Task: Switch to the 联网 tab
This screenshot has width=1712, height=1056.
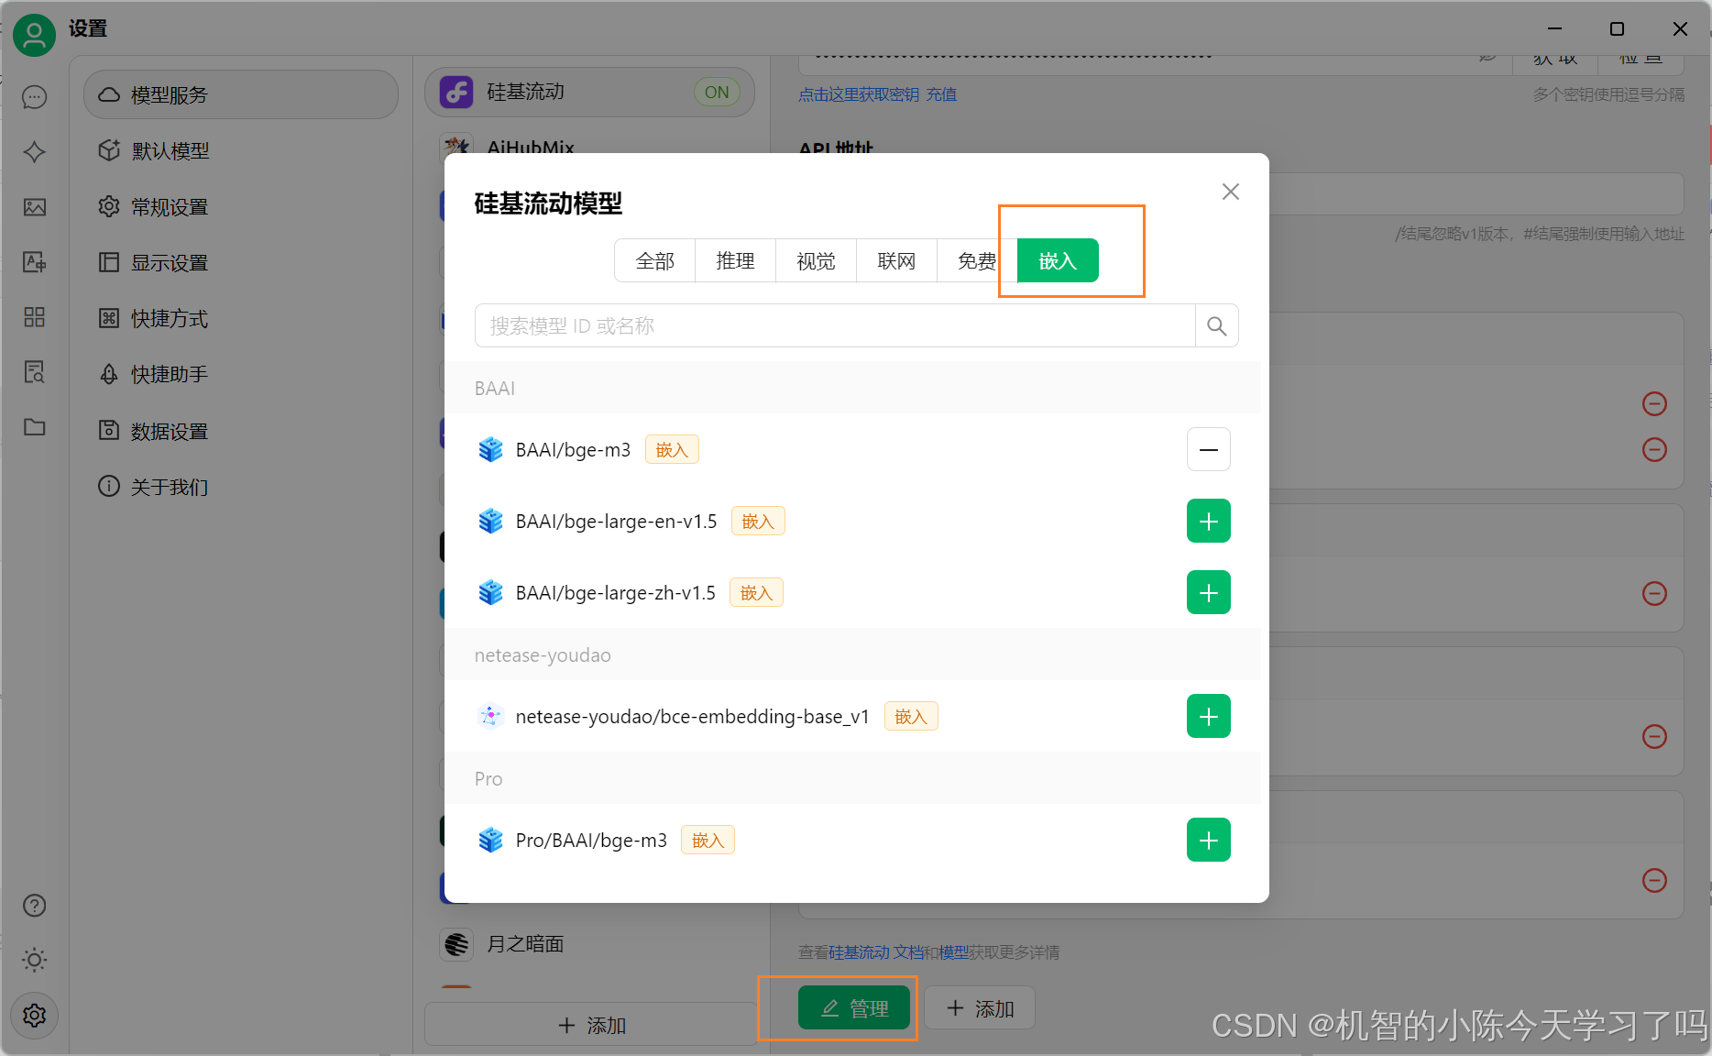Action: tap(897, 261)
